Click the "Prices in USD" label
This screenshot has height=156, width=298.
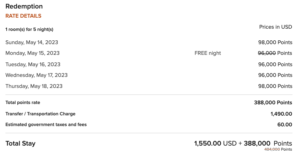(276, 27)
